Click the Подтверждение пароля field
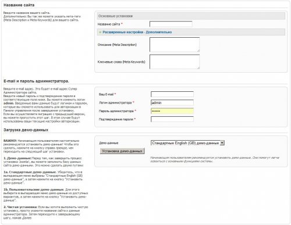Viewport: 291px width, 225px height. (x=172, y=119)
